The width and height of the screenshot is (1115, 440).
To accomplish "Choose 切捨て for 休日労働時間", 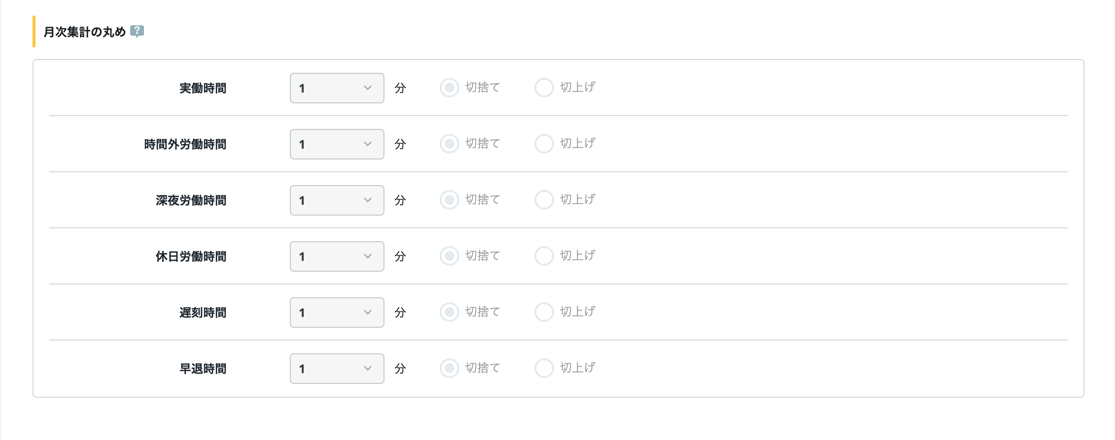I will [x=450, y=256].
